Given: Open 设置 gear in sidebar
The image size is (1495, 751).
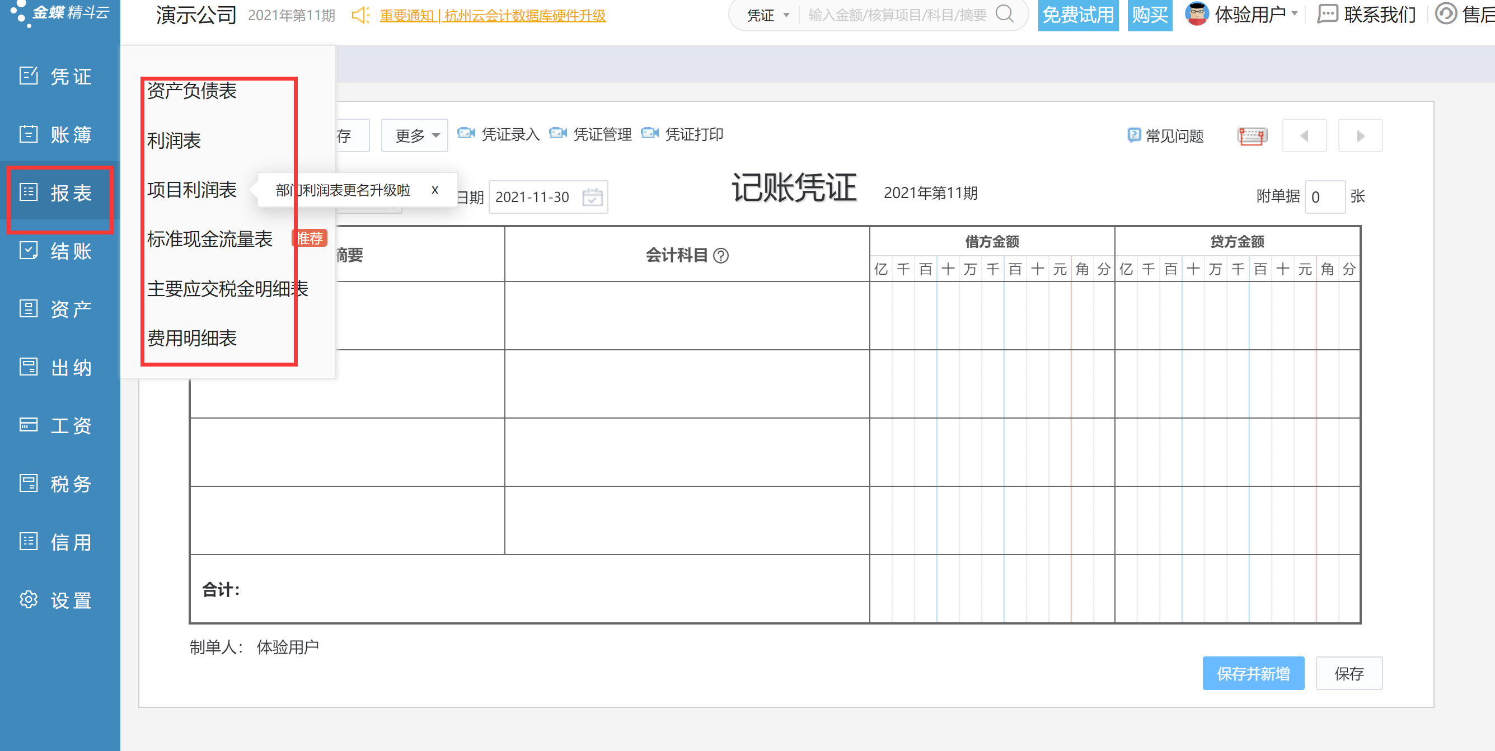Looking at the screenshot, I should (29, 599).
